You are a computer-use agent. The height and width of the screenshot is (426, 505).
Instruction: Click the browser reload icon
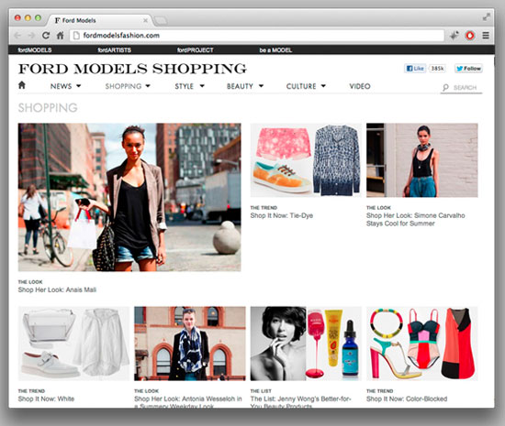click(x=46, y=36)
